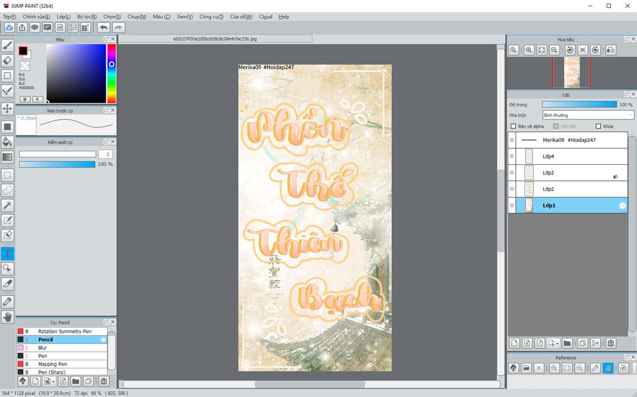Select the Merika09 #Hoidap247 layer row
Viewport: 637px width, 397px height.
tap(568, 140)
